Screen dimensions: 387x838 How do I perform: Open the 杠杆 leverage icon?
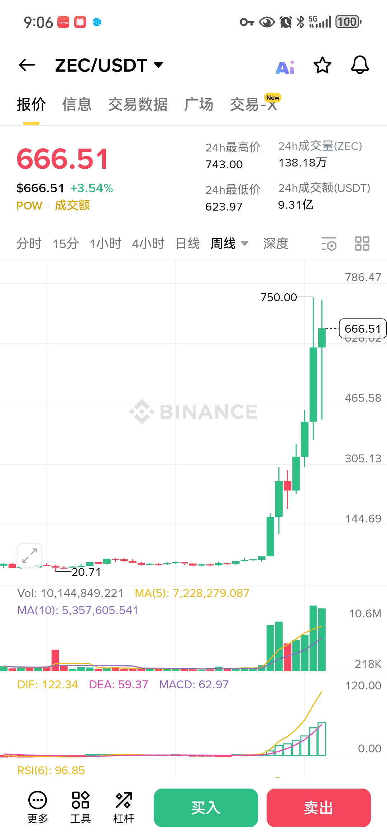(124, 807)
